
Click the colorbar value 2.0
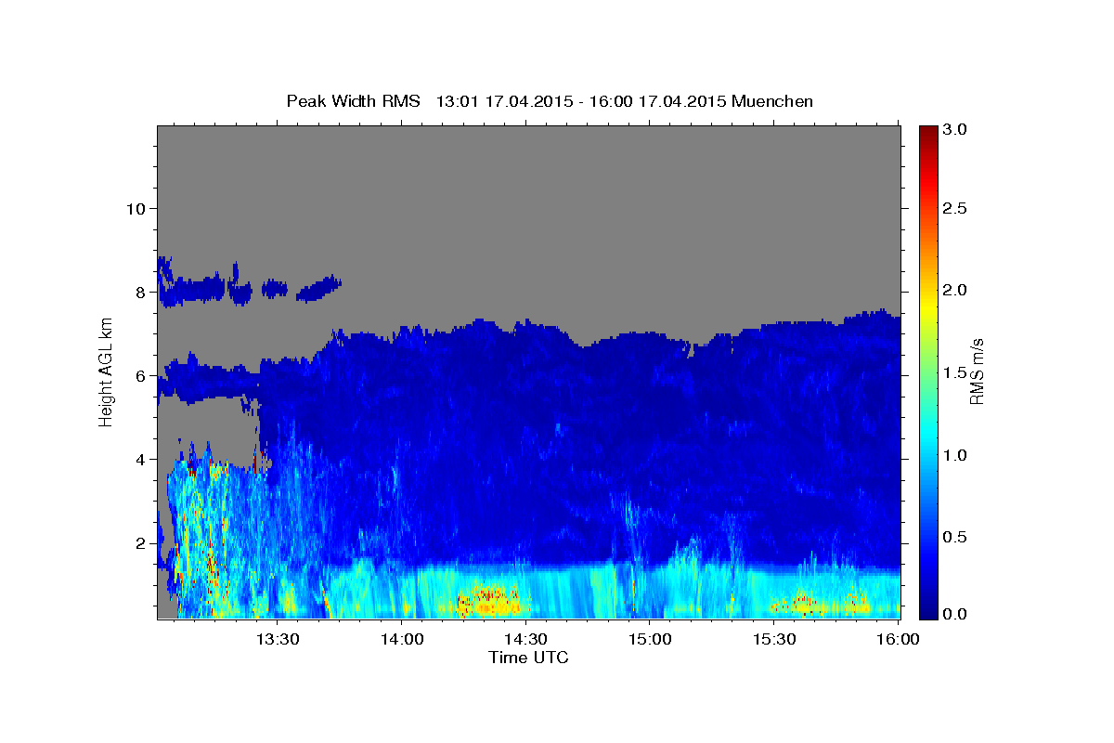click(x=954, y=290)
